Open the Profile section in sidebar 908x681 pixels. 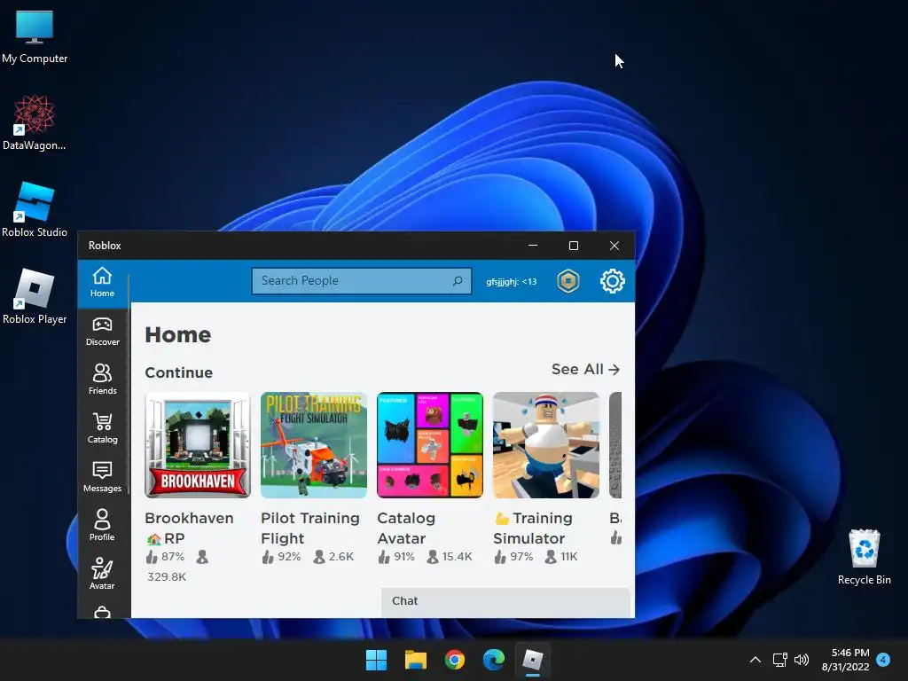pos(103,525)
